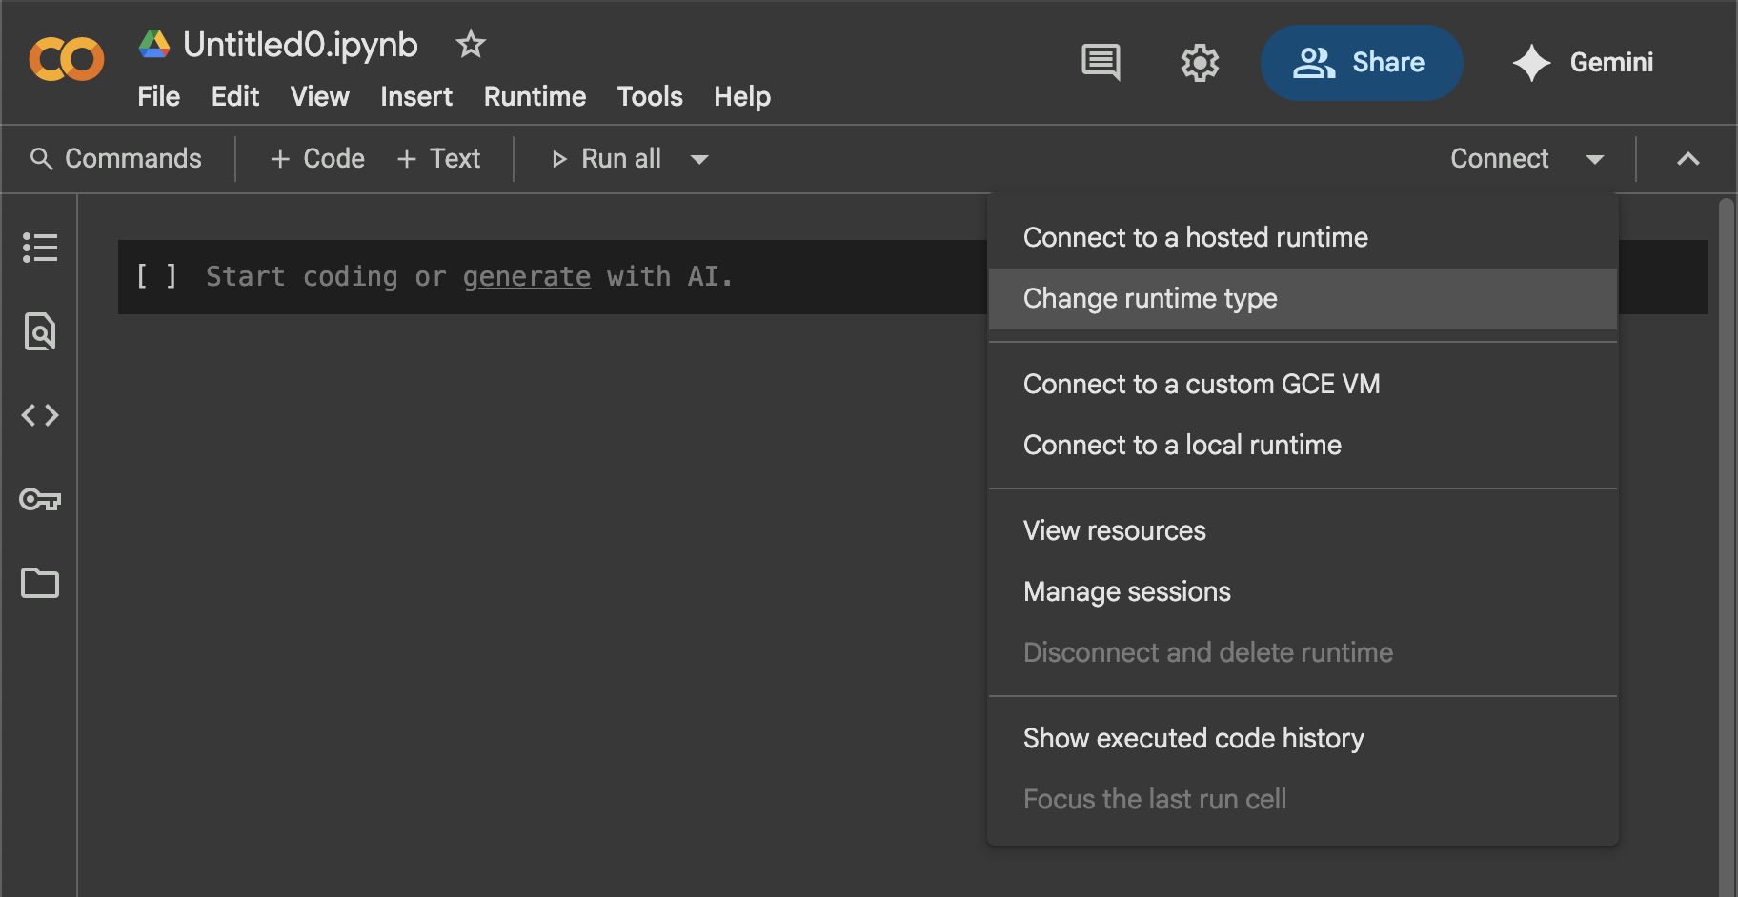Select View resources
This screenshot has width=1738, height=897.
(1303, 530)
